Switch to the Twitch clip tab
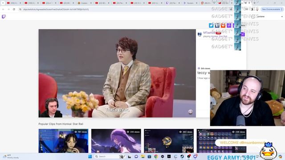Image resolution: width=285 pixels, height=160 pixels. coord(173,3)
